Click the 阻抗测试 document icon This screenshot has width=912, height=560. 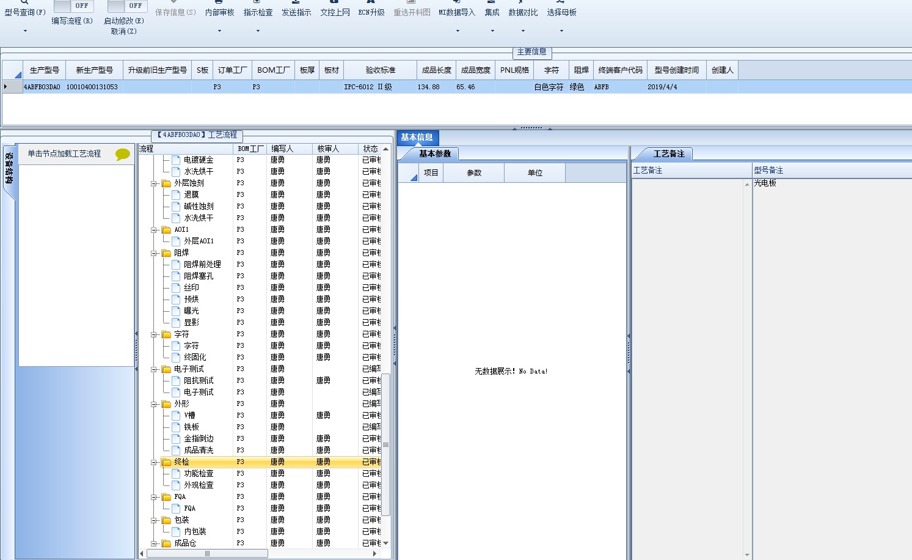click(176, 381)
